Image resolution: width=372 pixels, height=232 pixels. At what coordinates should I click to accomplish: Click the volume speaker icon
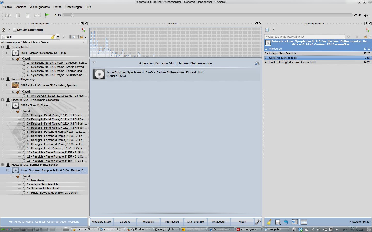click(x=366, y=15)
